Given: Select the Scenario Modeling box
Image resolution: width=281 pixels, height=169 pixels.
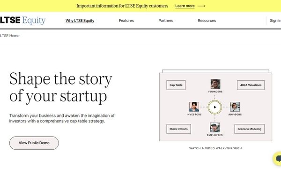Looking at the screenshot, I should pos(249,129).
